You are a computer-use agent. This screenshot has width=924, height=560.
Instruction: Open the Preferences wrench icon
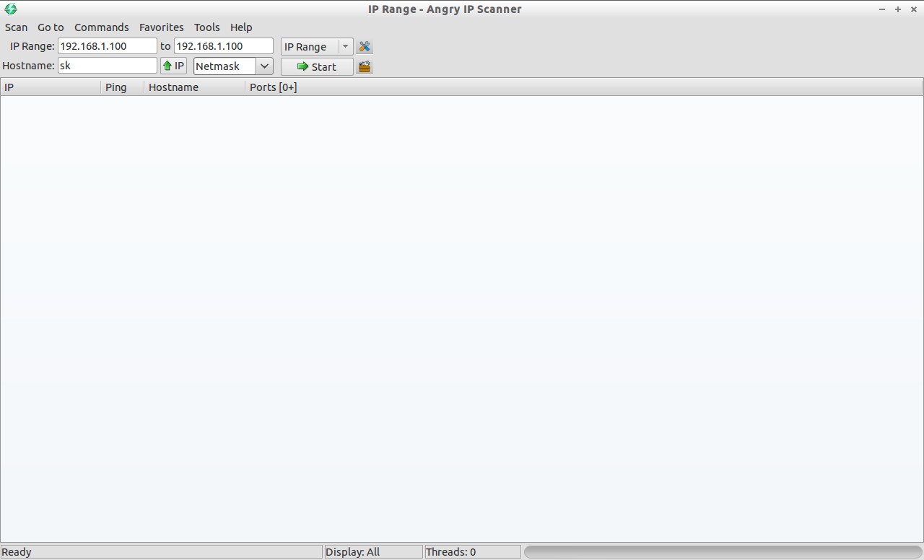[365, 46]
